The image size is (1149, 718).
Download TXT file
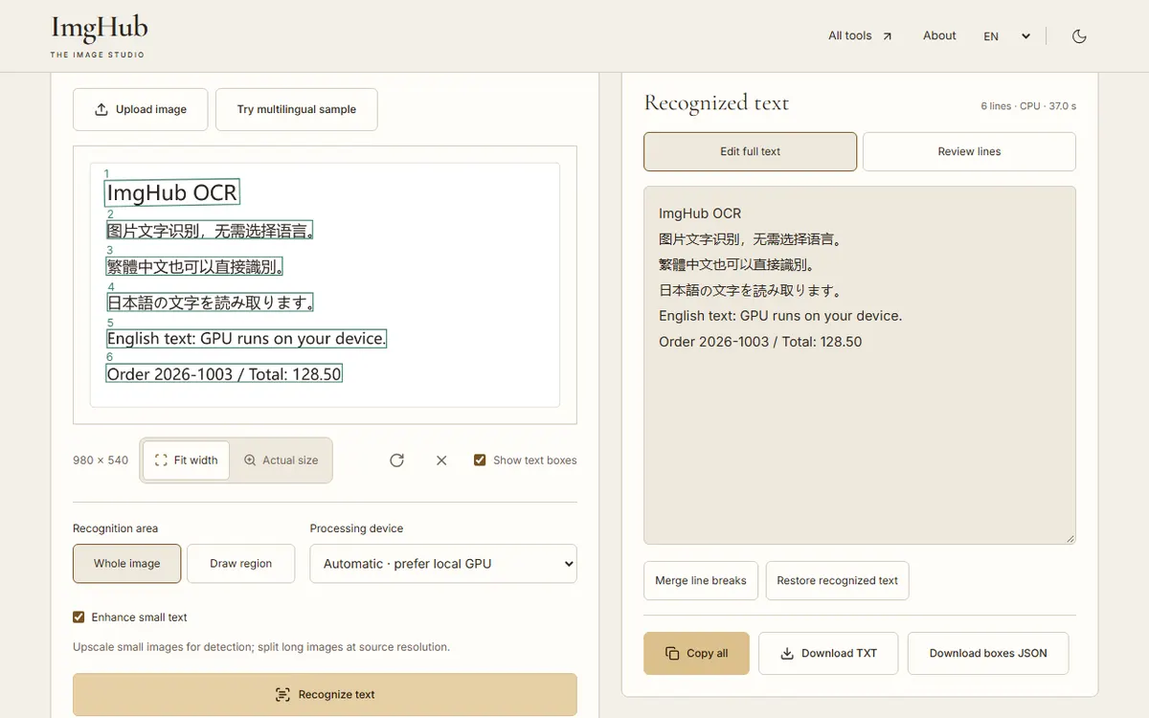pos(829,653)
